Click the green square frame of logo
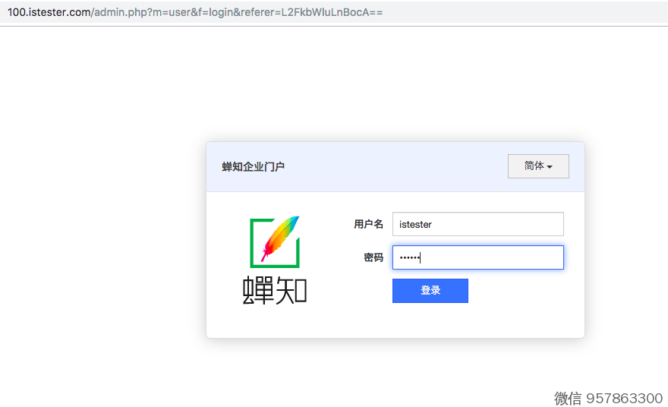This screenshot has width=668, height=407. [x=254, y=245]
